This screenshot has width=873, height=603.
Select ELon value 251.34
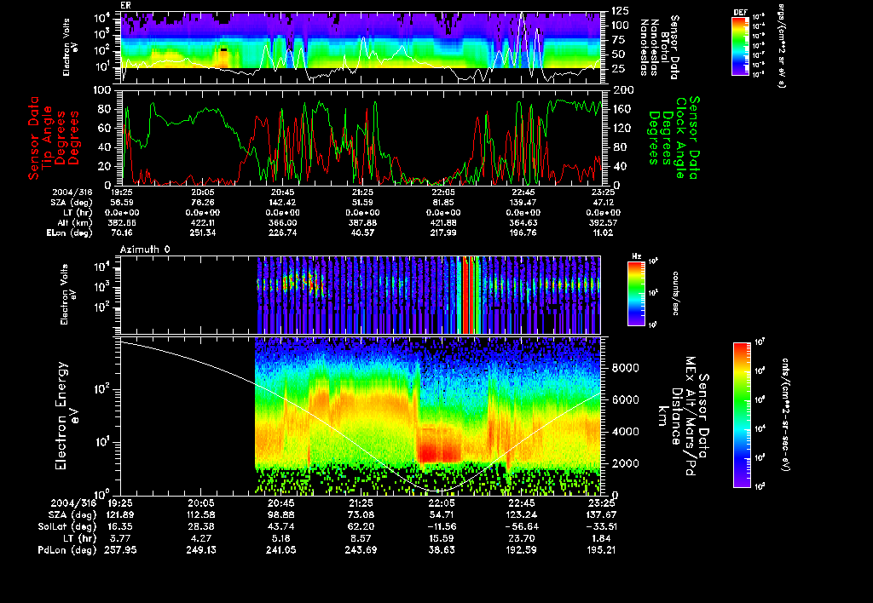point(202,233)
